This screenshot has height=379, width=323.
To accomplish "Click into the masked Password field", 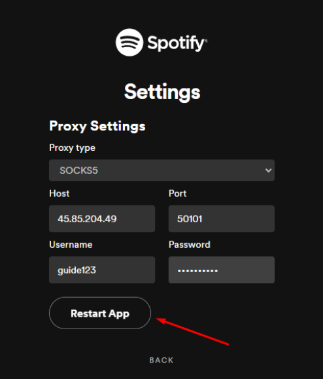I will click(x=222, y=270).
